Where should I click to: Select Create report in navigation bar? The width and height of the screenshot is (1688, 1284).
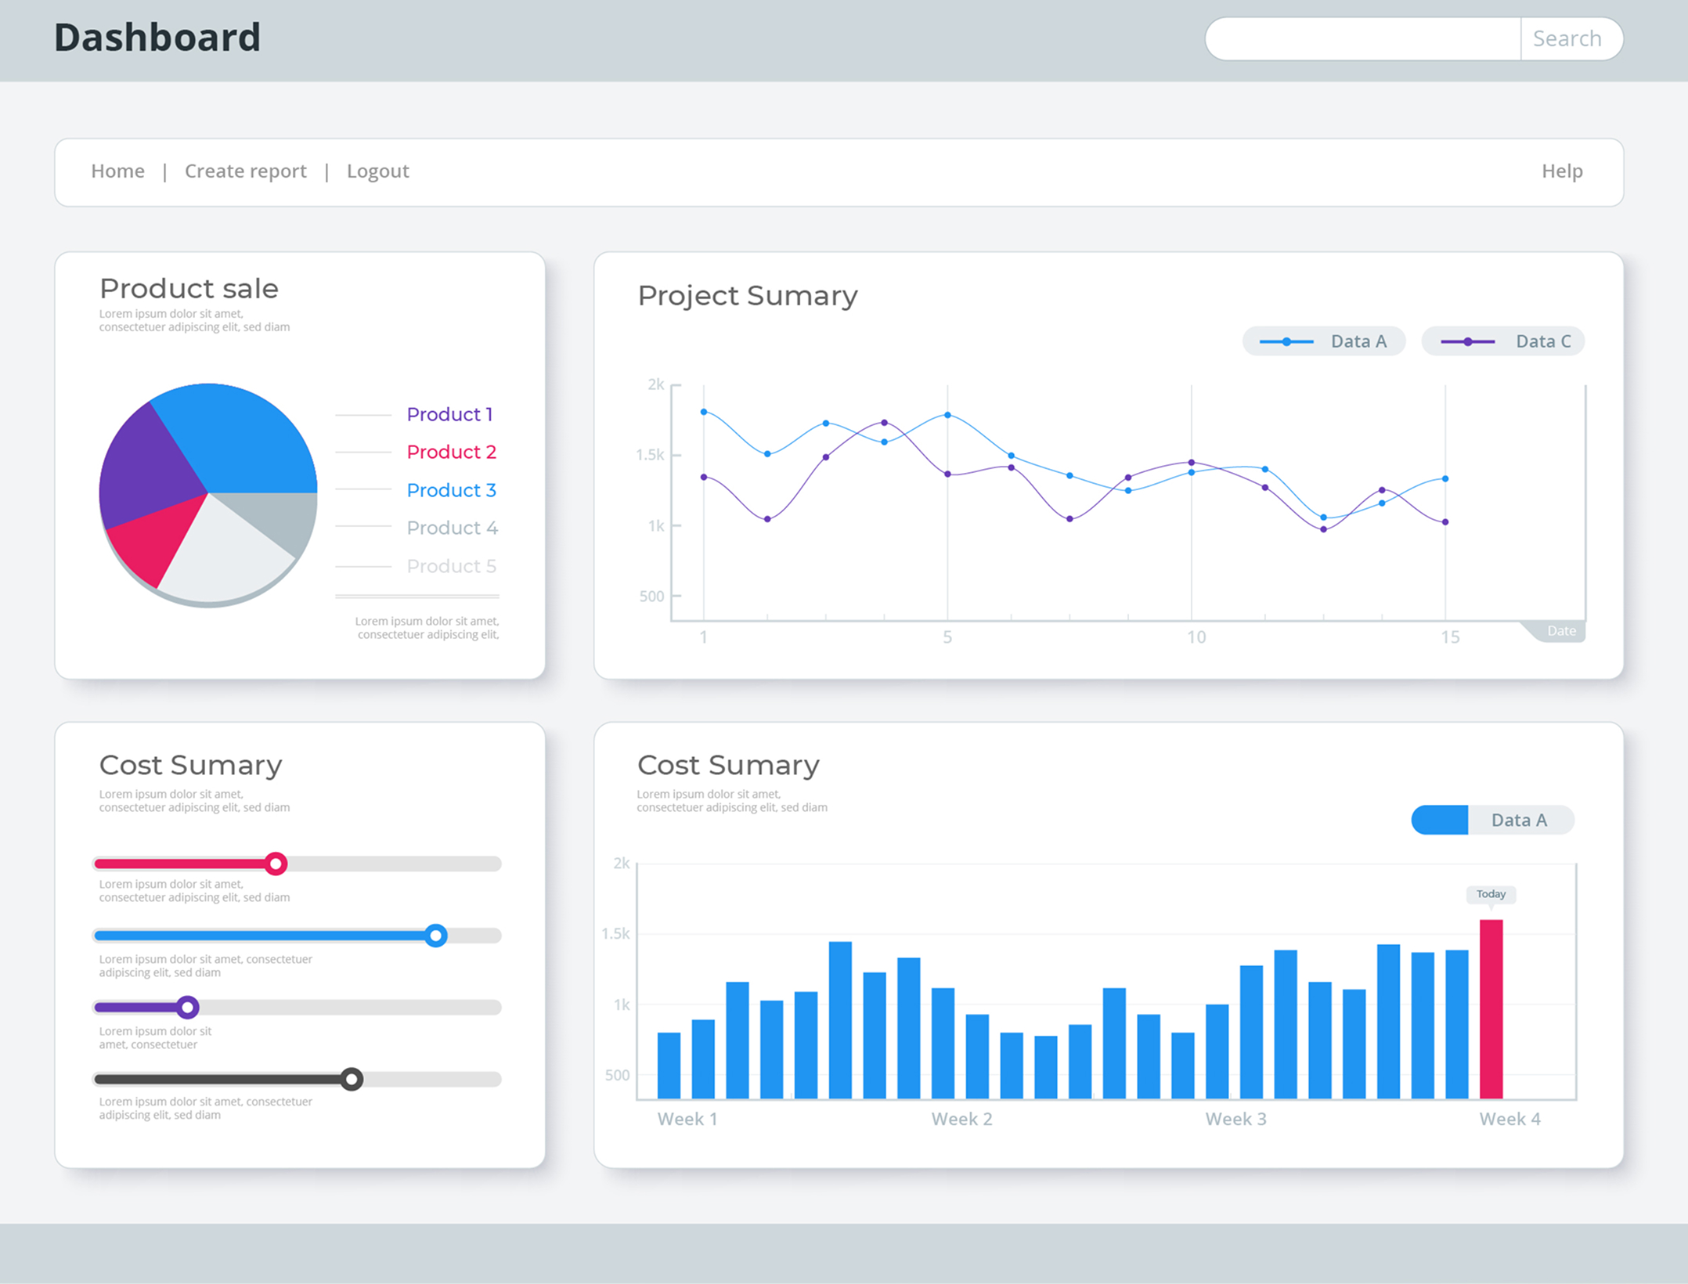tap(245, 171)
